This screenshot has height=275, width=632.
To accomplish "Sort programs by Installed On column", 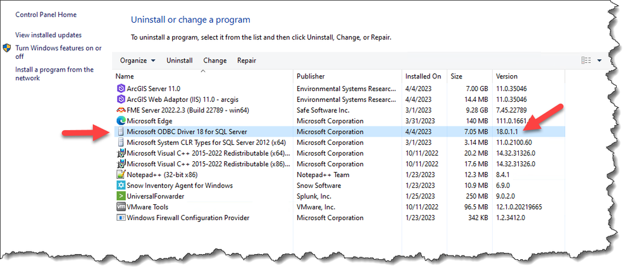I will [x=423, y=76].
